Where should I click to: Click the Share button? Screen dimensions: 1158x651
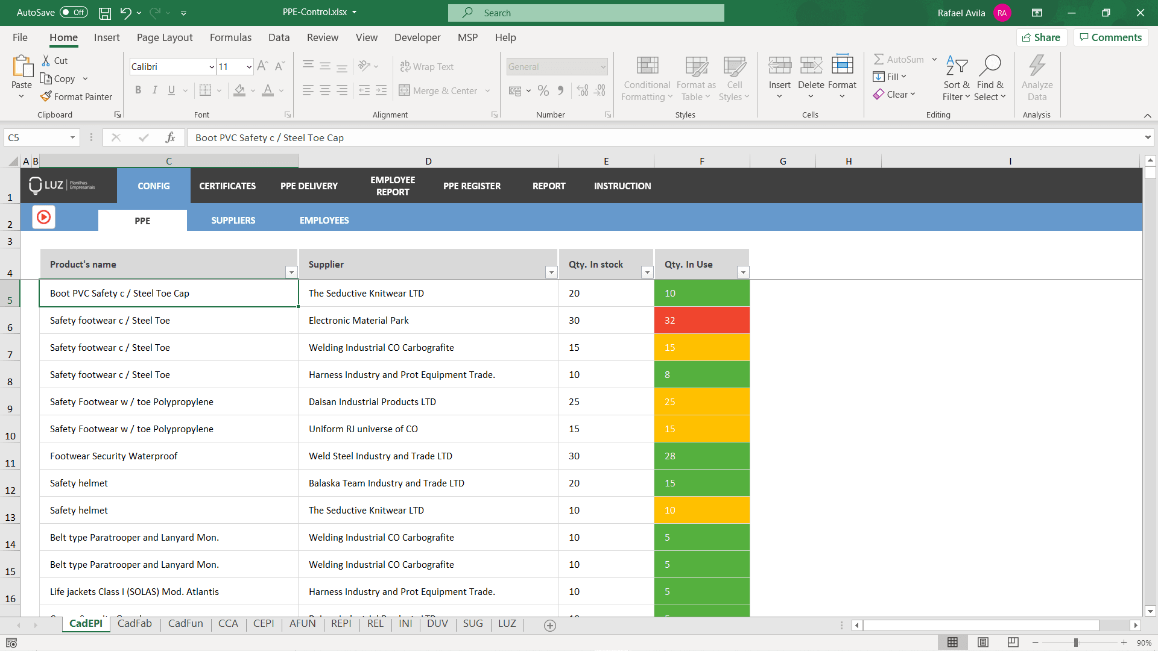[1042, 37]
